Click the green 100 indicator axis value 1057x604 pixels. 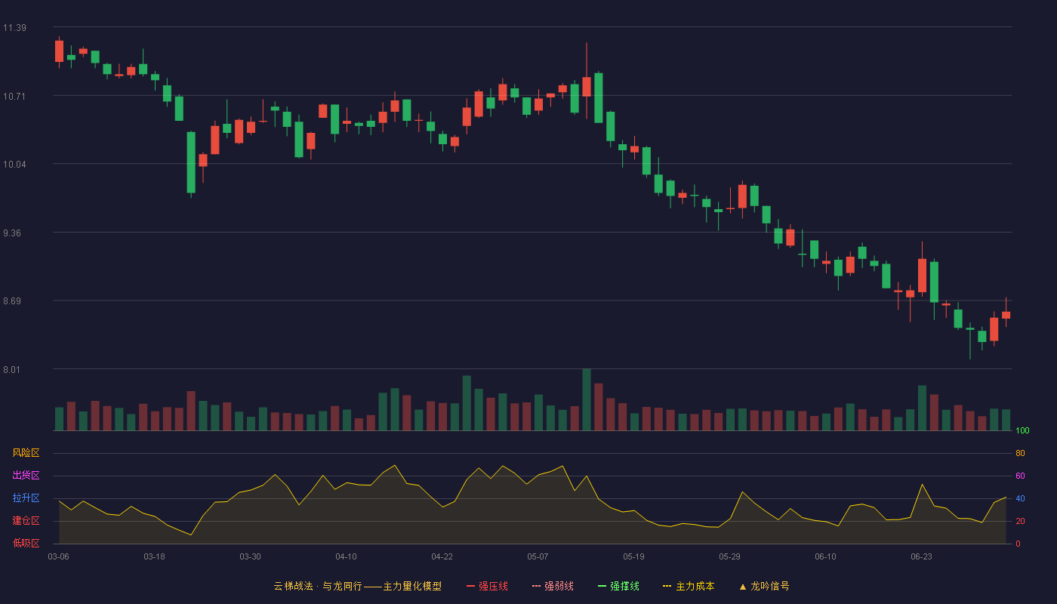[x=1022, y=431]
